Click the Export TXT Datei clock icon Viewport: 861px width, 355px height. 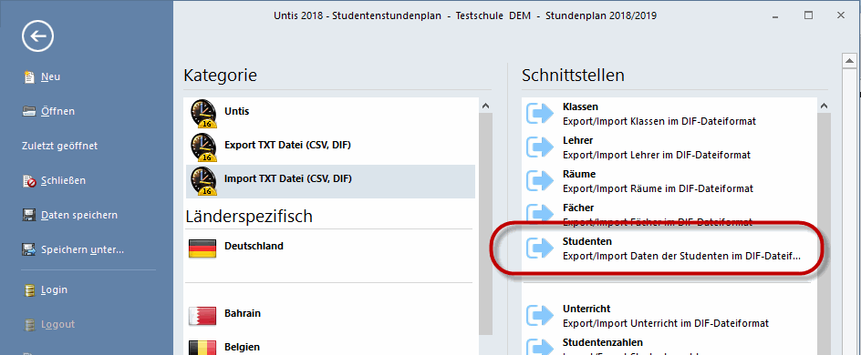tap(203, 147)
